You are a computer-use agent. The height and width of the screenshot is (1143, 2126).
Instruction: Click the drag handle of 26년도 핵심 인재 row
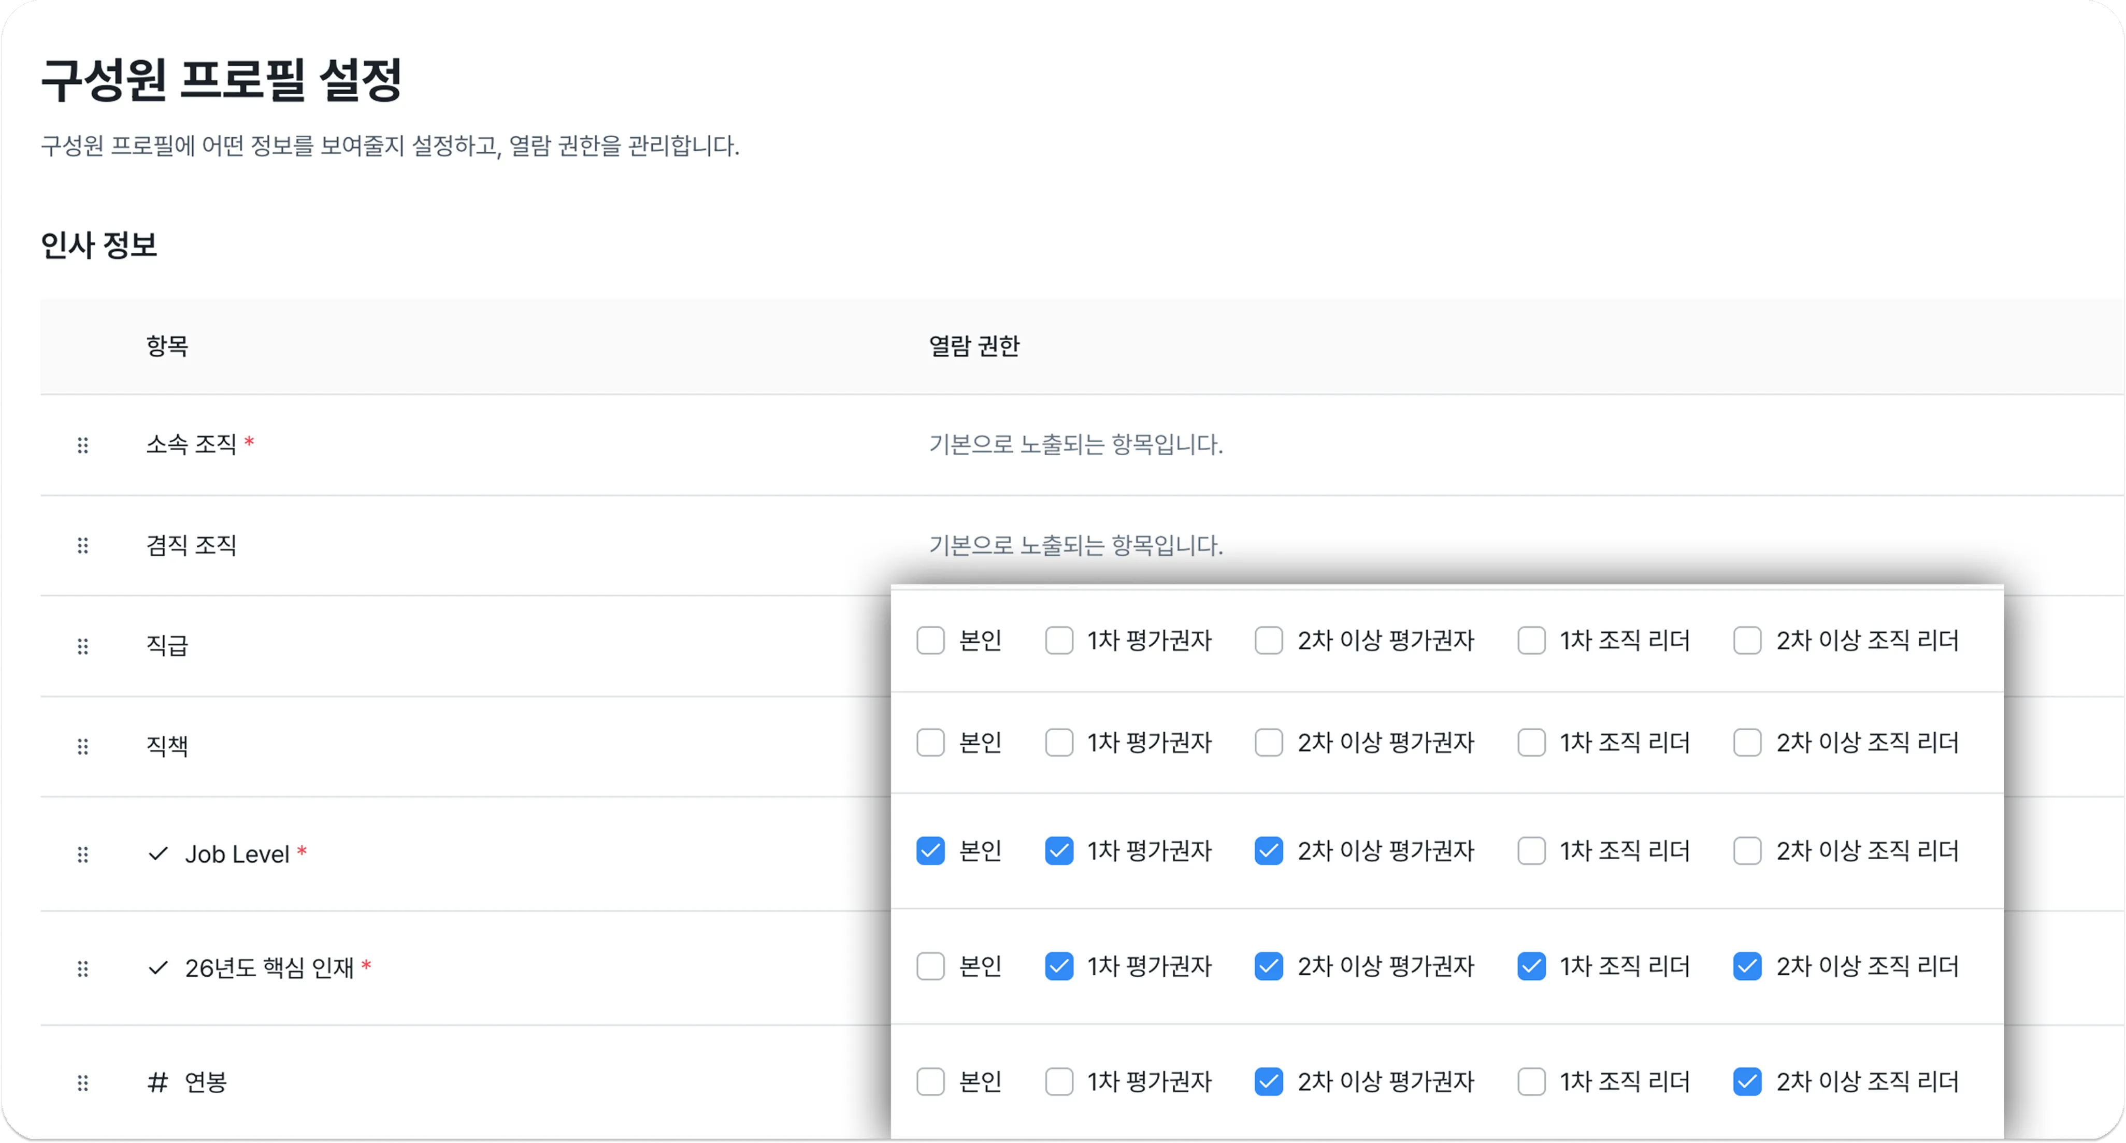pos(82,968)
